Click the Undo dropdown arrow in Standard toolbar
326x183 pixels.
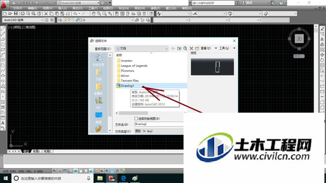[x=79, y=14]
